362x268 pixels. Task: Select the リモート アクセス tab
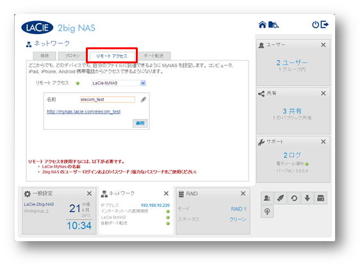click(111, 56)
